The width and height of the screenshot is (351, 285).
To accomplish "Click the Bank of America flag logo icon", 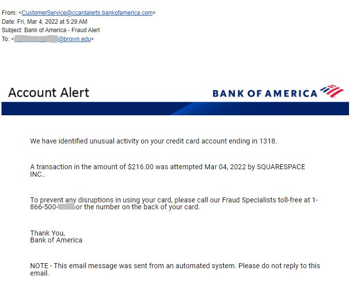I will [332, 91].
